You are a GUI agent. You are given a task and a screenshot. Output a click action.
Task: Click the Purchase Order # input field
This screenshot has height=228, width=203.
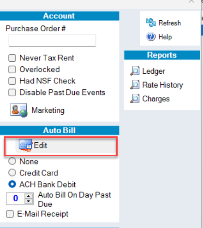tap(52, 41)
